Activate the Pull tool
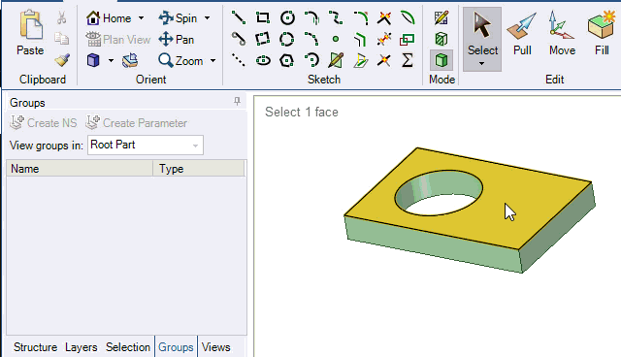621x357 pixels. tap(522, 34)
